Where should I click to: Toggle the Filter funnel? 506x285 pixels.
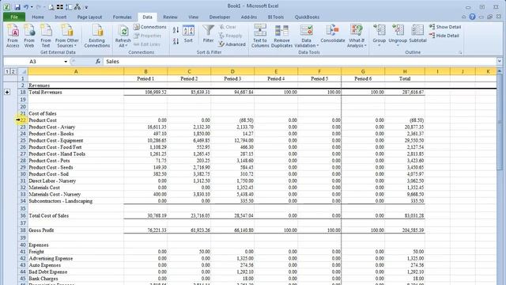coord(208,34)
